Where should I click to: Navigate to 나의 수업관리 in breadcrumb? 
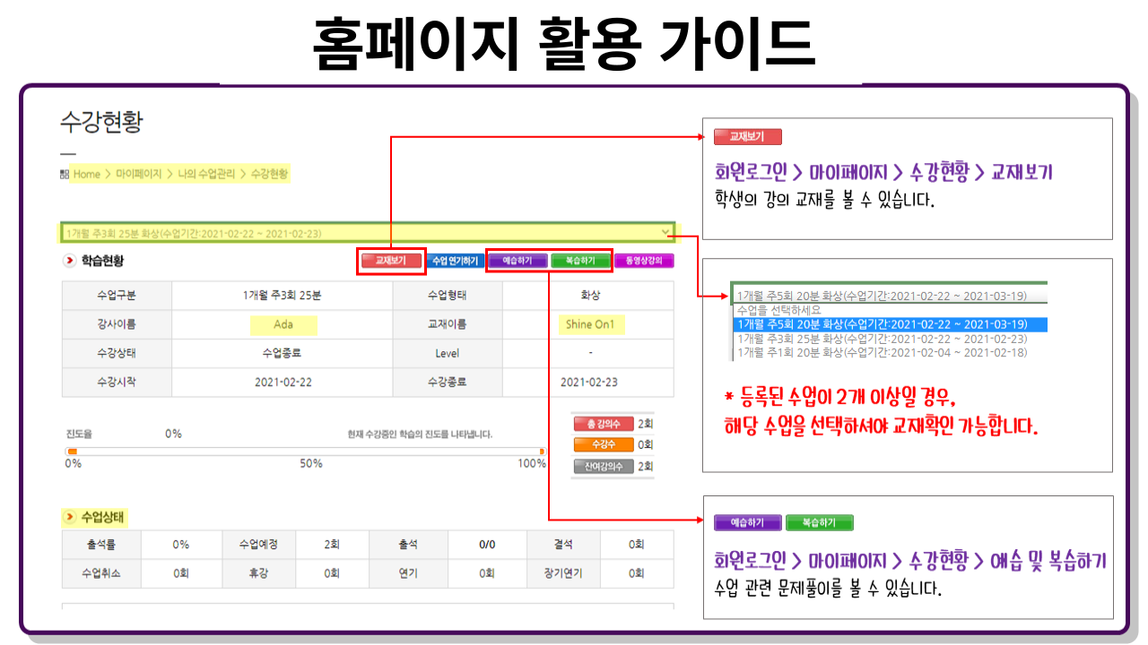coord(205,175)
